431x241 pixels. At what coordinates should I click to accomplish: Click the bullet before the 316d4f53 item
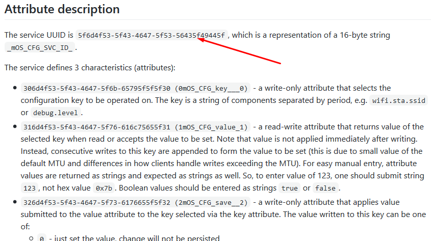(15, 127)
